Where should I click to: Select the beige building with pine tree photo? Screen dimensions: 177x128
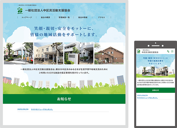49,53
